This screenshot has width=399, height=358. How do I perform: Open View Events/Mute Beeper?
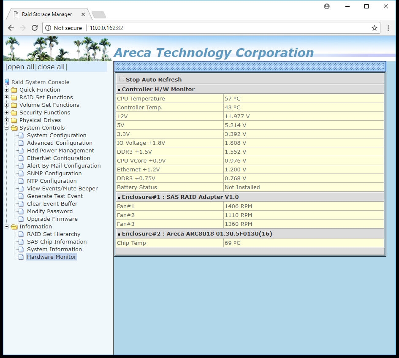coord(62,189)
